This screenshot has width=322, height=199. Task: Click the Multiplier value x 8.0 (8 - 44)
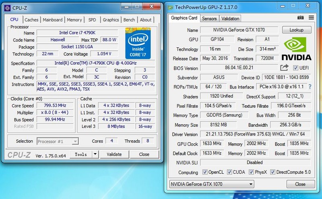[x=55, y=113]
